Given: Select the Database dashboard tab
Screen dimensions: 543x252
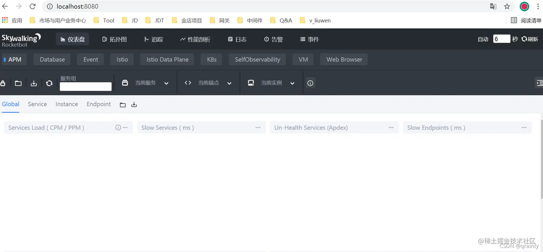Looking at the screenshot, I should (52, 60).
